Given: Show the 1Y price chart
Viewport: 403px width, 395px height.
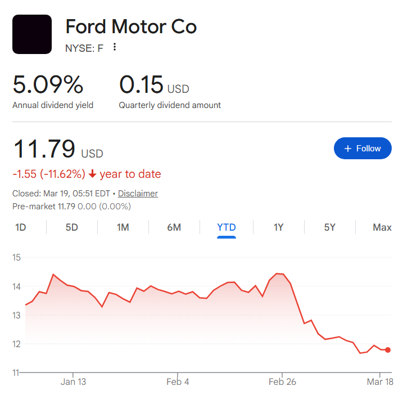Looking at the screenshot, I should coord(279,227).
